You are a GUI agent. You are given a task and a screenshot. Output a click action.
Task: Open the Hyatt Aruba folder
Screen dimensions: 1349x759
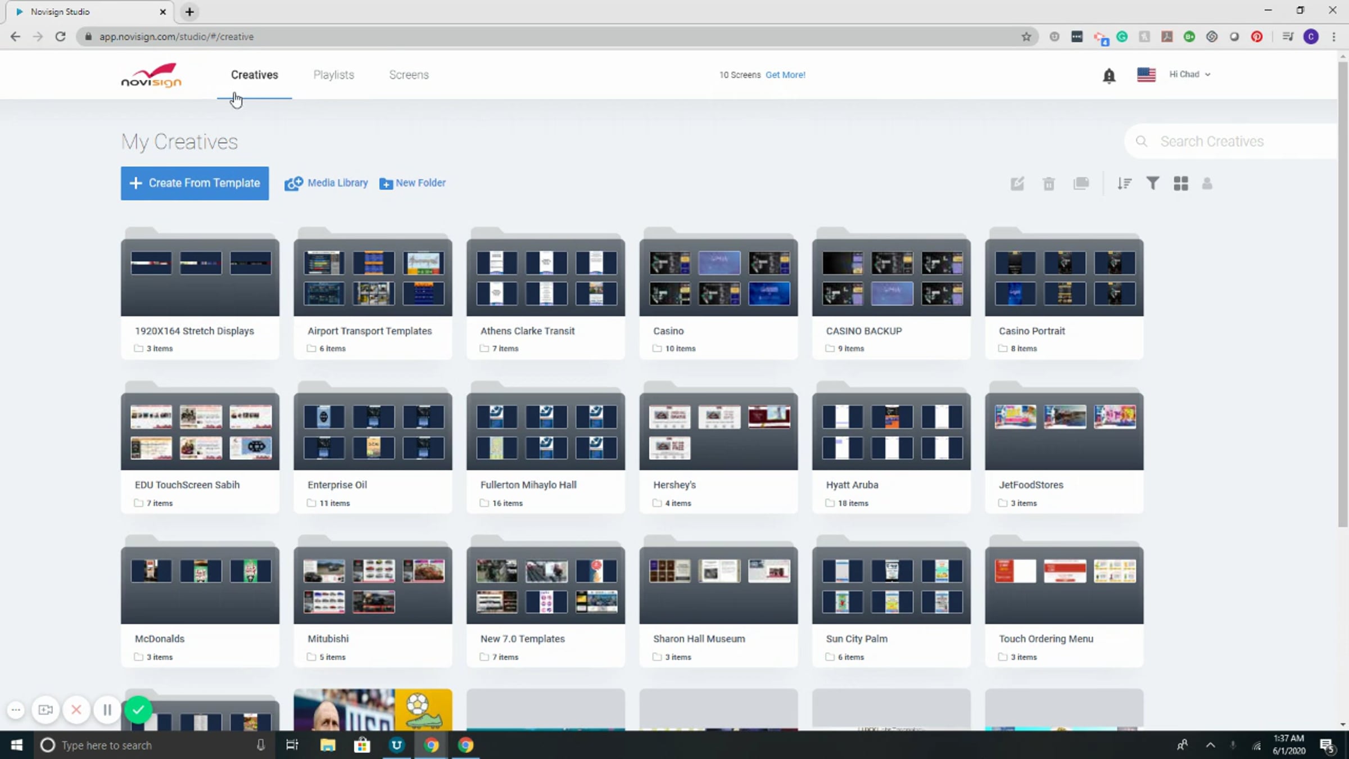tap(891, 447)
